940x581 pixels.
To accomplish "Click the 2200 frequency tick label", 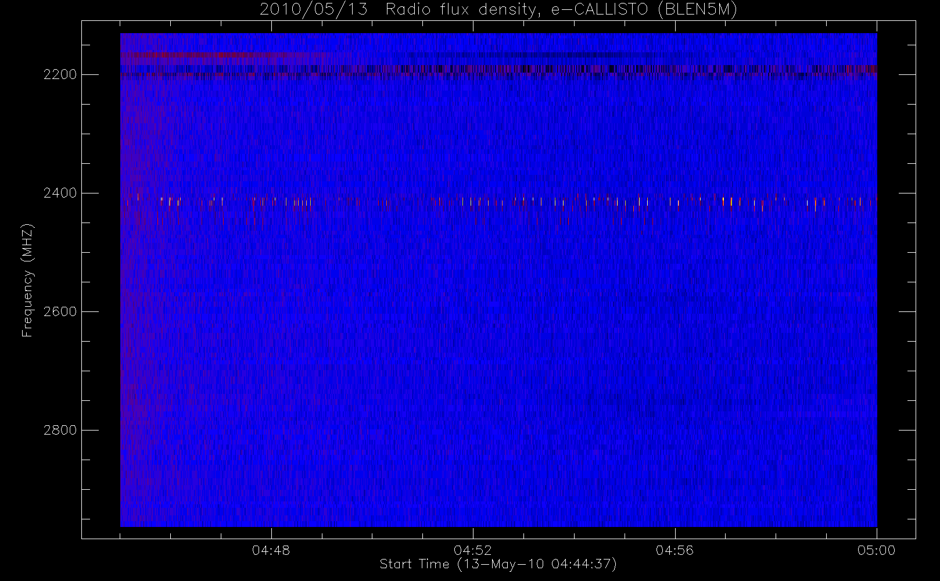I will [x=60, y=74].
